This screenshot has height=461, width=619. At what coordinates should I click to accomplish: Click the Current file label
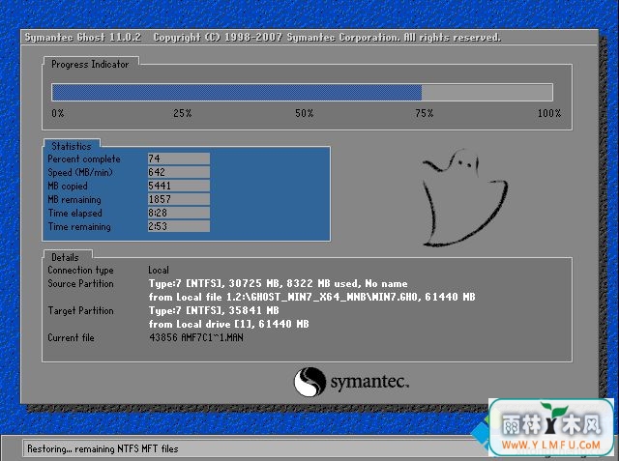[71, 338]
